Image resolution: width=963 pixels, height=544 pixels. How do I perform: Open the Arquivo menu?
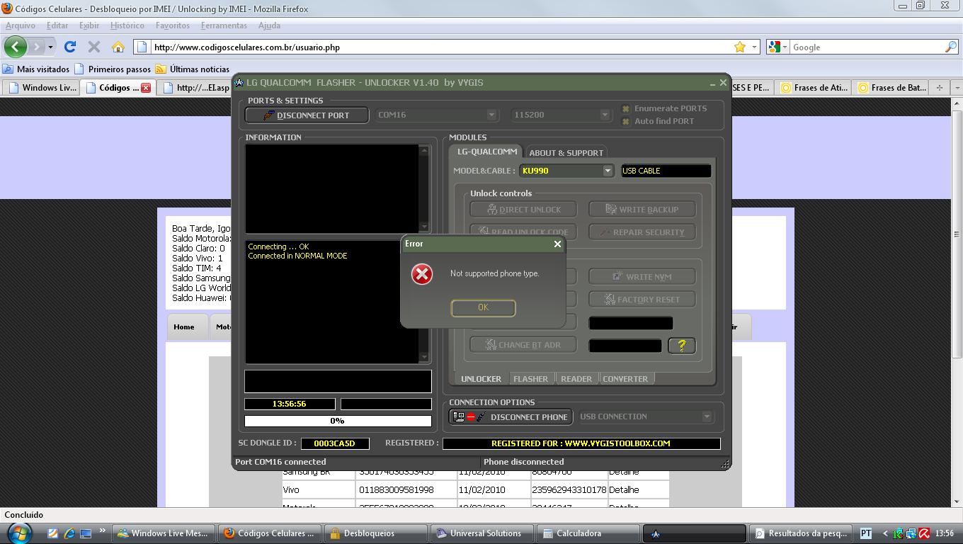(21, 25)
